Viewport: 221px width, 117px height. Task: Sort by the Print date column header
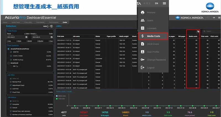click(60, 36)
